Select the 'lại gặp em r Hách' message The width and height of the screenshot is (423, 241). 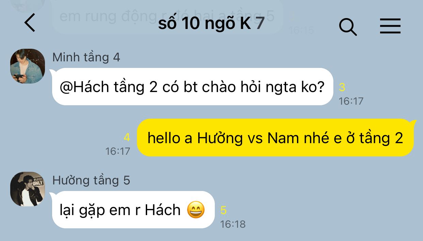(132, 210)
